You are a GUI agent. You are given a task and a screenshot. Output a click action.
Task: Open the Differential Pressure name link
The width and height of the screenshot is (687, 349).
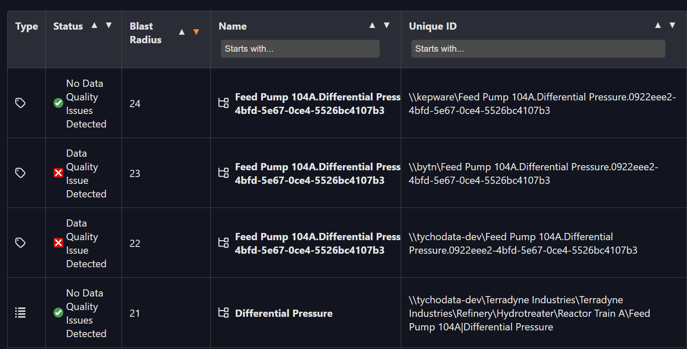pos(284,313)
